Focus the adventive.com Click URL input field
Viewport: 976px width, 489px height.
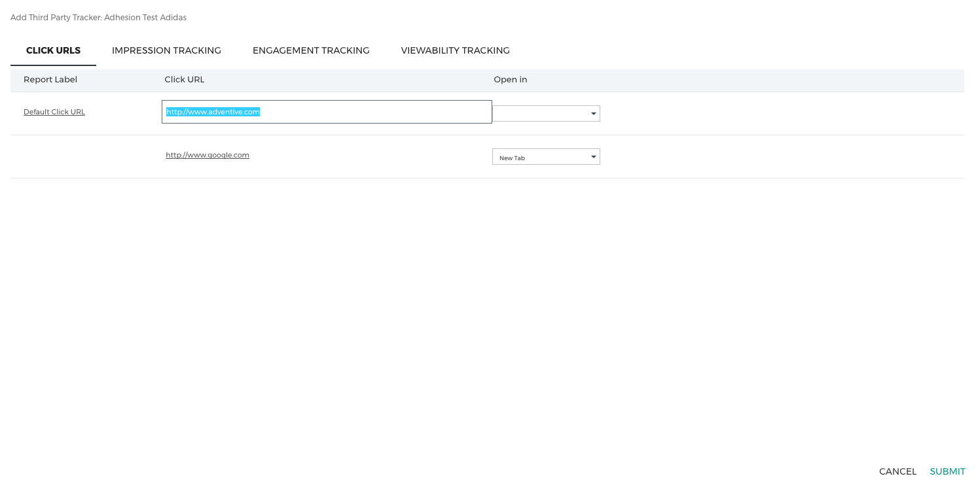327,112
